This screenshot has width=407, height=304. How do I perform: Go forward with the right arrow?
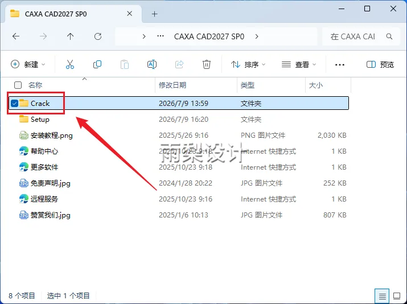coord(43,36)
